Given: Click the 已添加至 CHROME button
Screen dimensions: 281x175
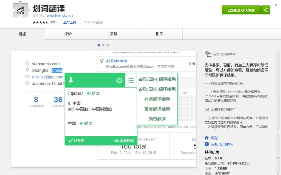Looking at the screenshot, I should pos(241,10).
